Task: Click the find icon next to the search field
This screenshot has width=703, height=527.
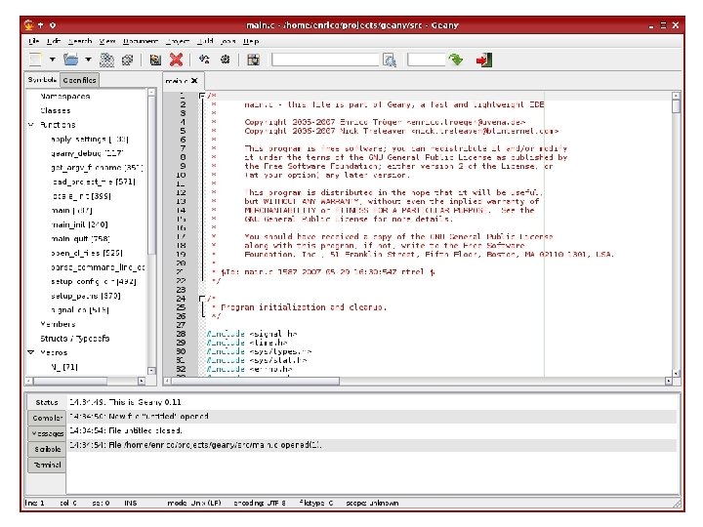Action: point(390,61)
